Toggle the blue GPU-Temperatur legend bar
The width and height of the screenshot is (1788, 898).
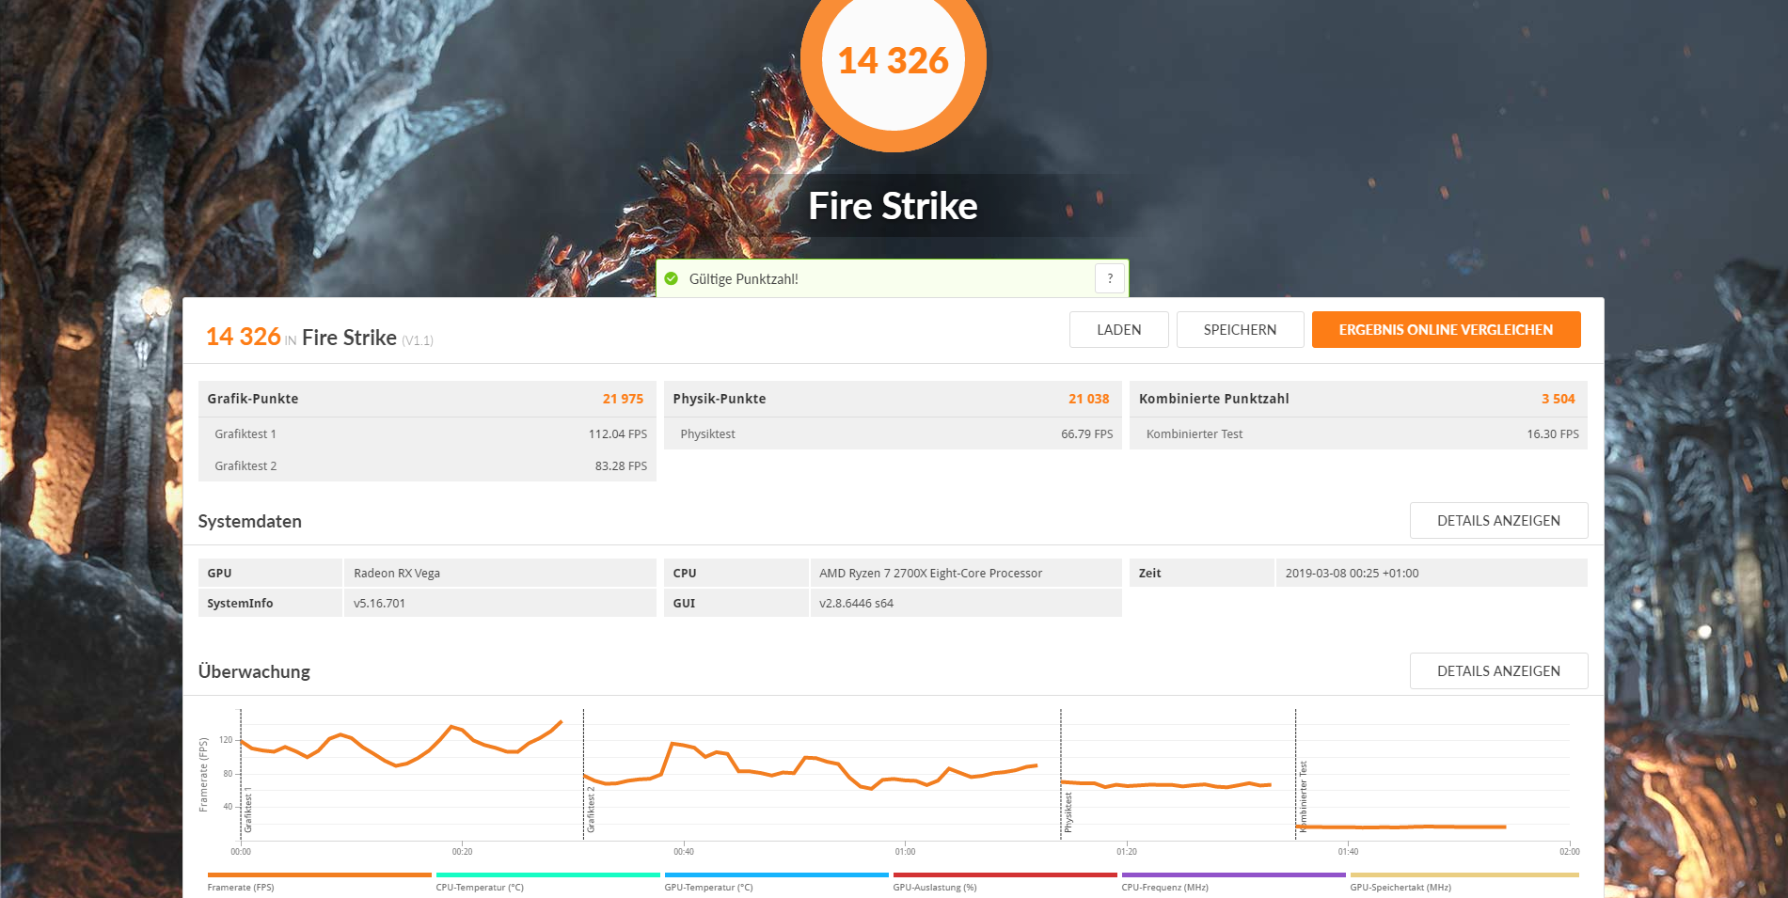tap(776, 875)
